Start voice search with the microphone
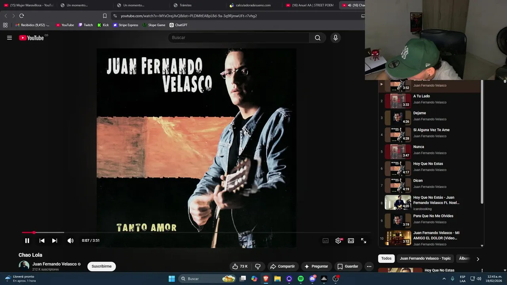This screenshot has width=507, height=285. 335,38
